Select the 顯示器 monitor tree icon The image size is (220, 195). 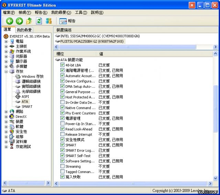click(x=12, y=61)
